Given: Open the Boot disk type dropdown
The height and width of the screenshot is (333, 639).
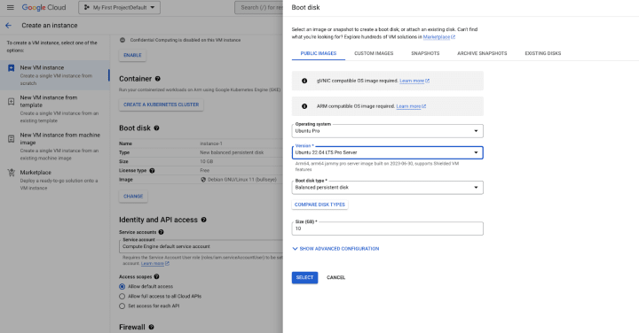Looking at the screenshot, I should [388, 188].
